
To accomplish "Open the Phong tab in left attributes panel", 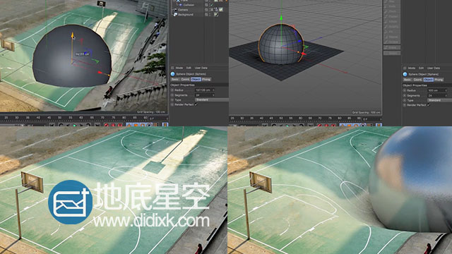I will click(x=206, y=79).
